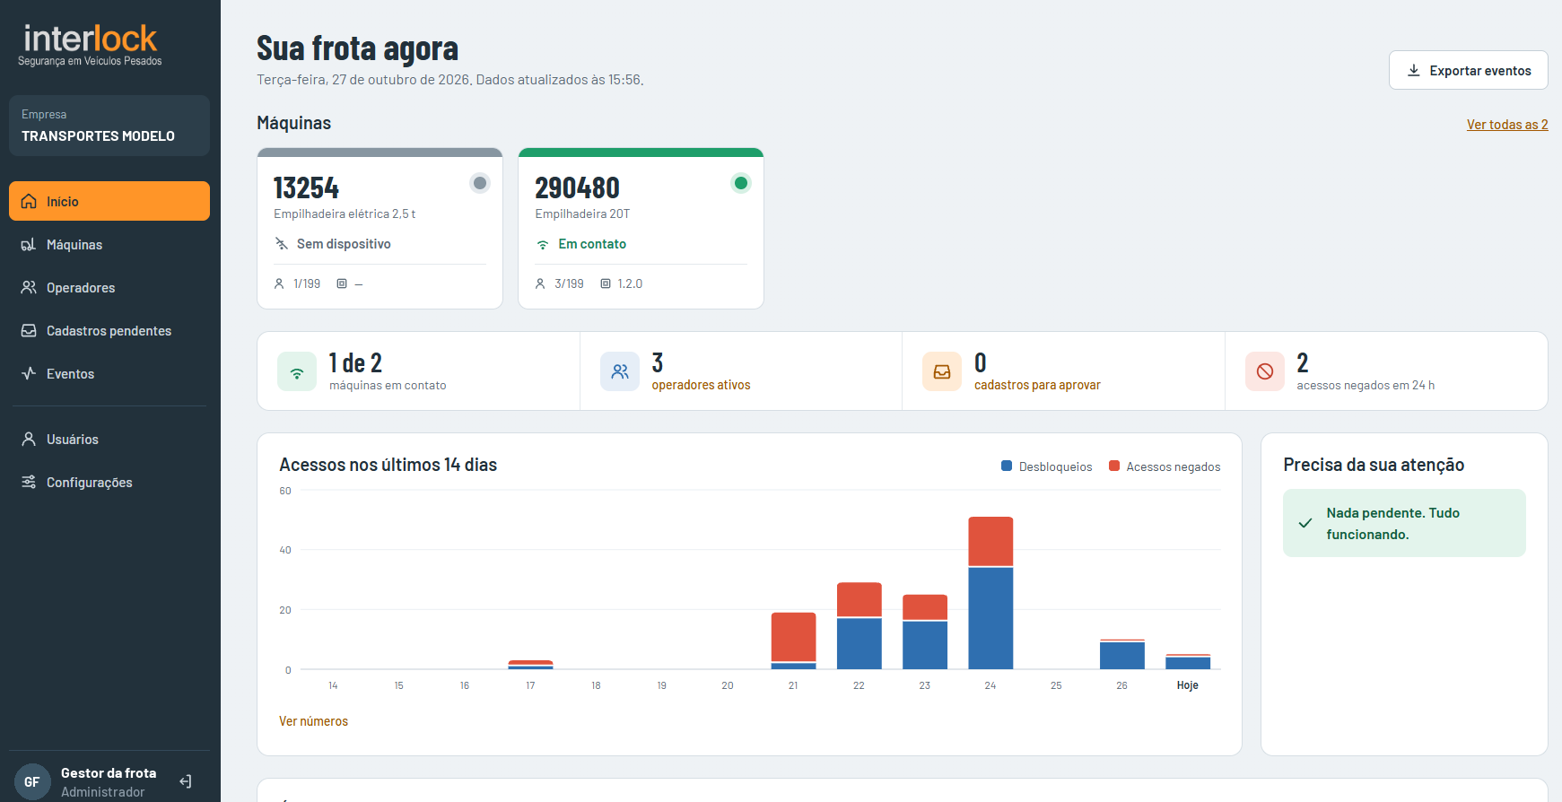Click the GF avatar circle
The image size is (1562, 802).
click(x=32, y=781)
